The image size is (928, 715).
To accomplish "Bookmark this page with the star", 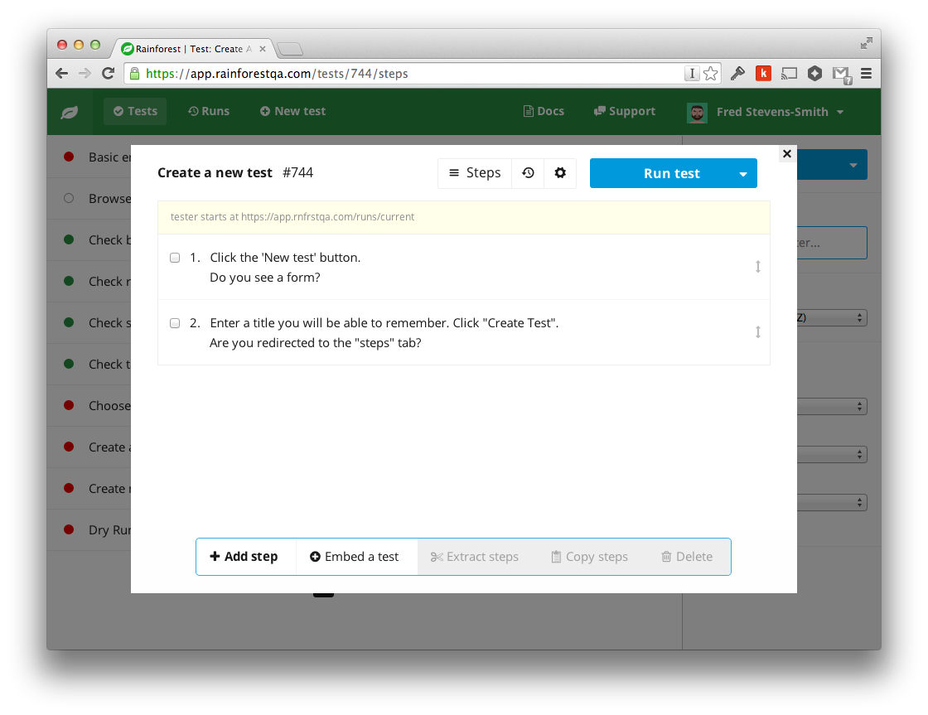I will 711,74.
